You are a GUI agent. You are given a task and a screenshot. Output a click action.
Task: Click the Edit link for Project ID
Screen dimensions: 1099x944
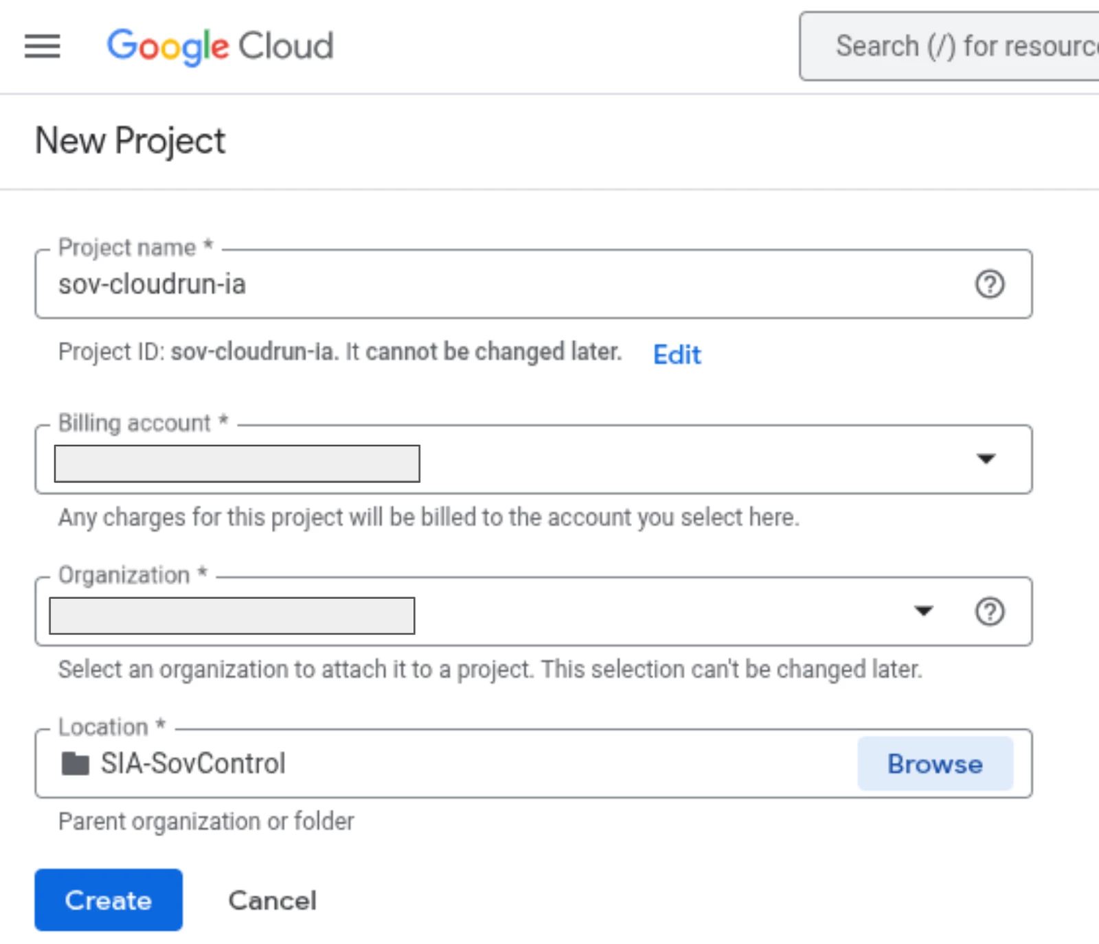(677, 354)
